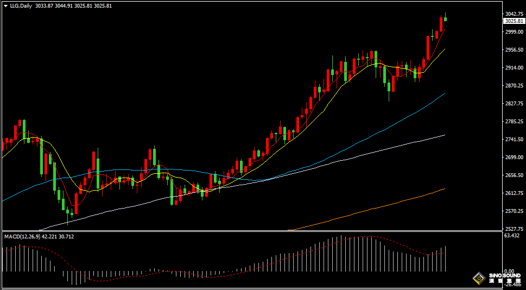
Task: Click the 2527.75 price axis label
Action: (513, 229)
